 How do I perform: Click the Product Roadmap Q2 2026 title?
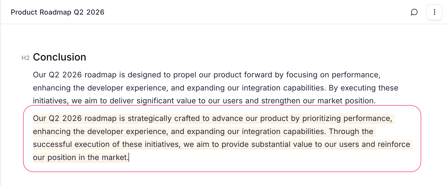57,12
